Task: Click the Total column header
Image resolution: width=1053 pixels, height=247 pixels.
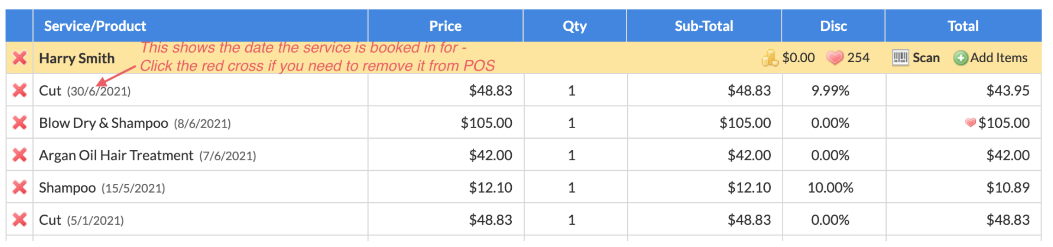Action: point(963,26)
